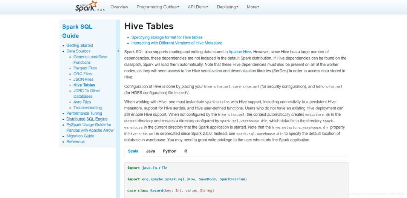Open Migration Guide page
Viewport: 407px width, 198px height.
coord(81,136)
